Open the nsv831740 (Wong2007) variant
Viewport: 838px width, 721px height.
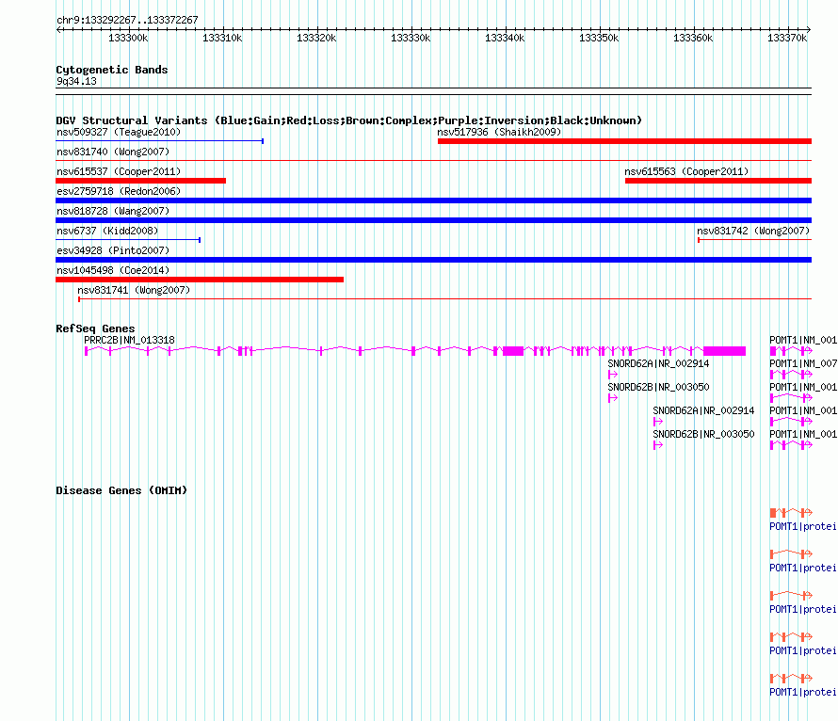(113, 152)
